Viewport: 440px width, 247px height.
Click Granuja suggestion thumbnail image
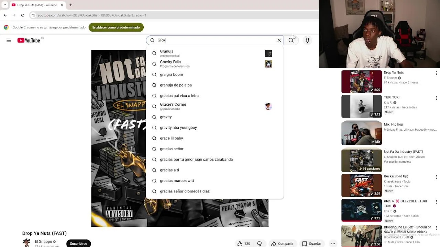(x=268, y=53)
